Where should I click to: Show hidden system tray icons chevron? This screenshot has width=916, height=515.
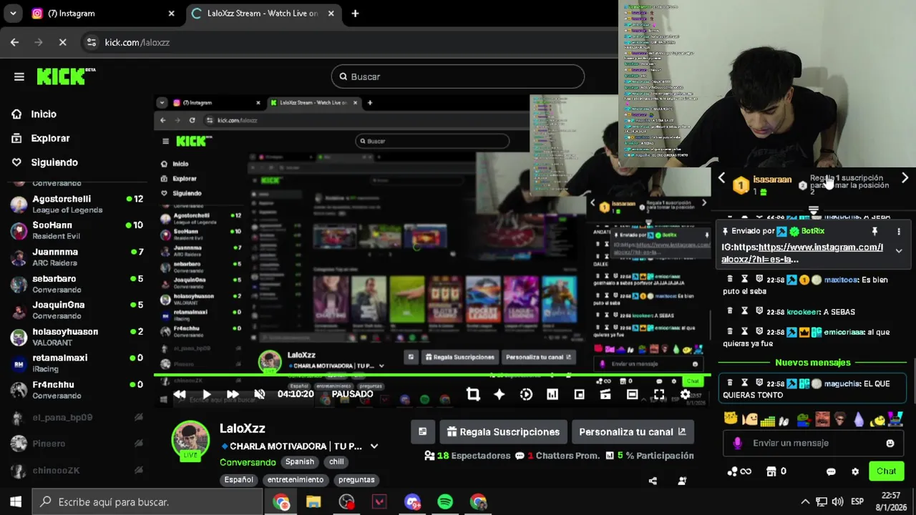pos(804,501)
